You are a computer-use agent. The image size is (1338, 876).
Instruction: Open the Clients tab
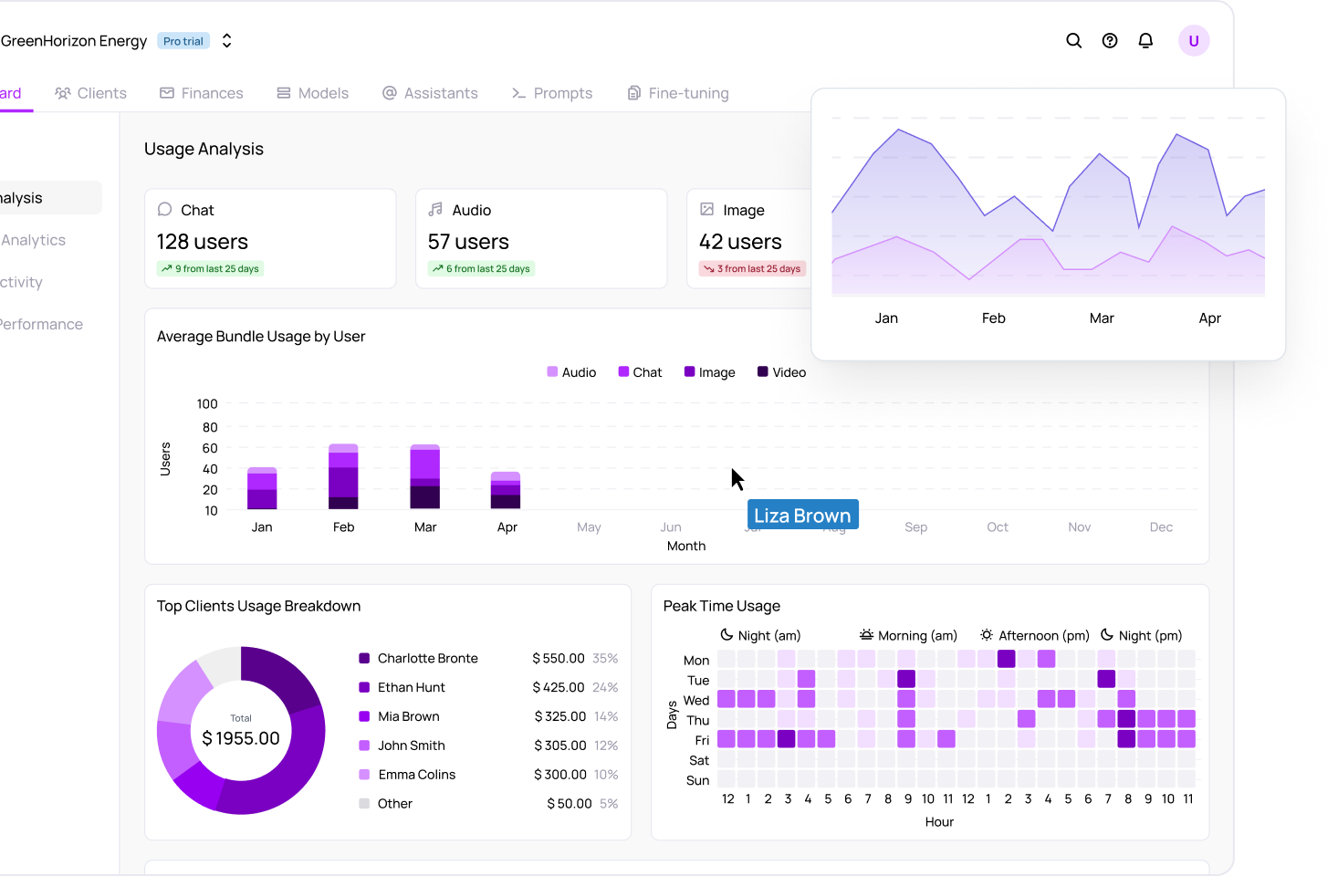pos(90,93)
